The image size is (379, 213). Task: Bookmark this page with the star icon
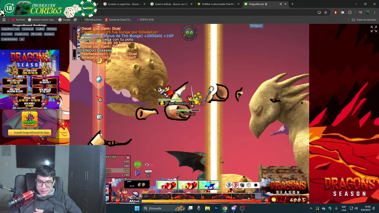(326, 12)
